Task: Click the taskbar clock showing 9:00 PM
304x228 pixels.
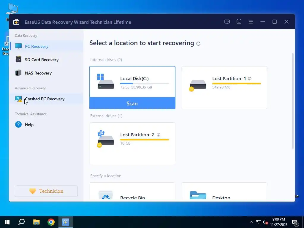Action: pos(278,222)
